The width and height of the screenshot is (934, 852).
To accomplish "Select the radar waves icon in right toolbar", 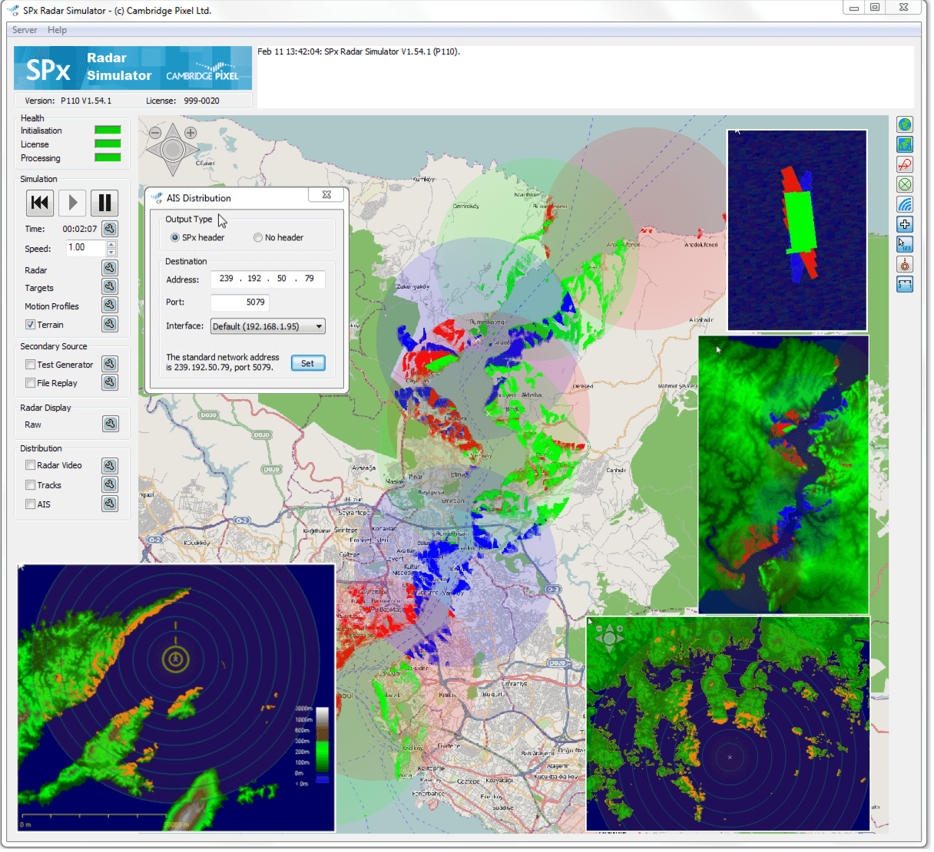I will tap(905, 204).
